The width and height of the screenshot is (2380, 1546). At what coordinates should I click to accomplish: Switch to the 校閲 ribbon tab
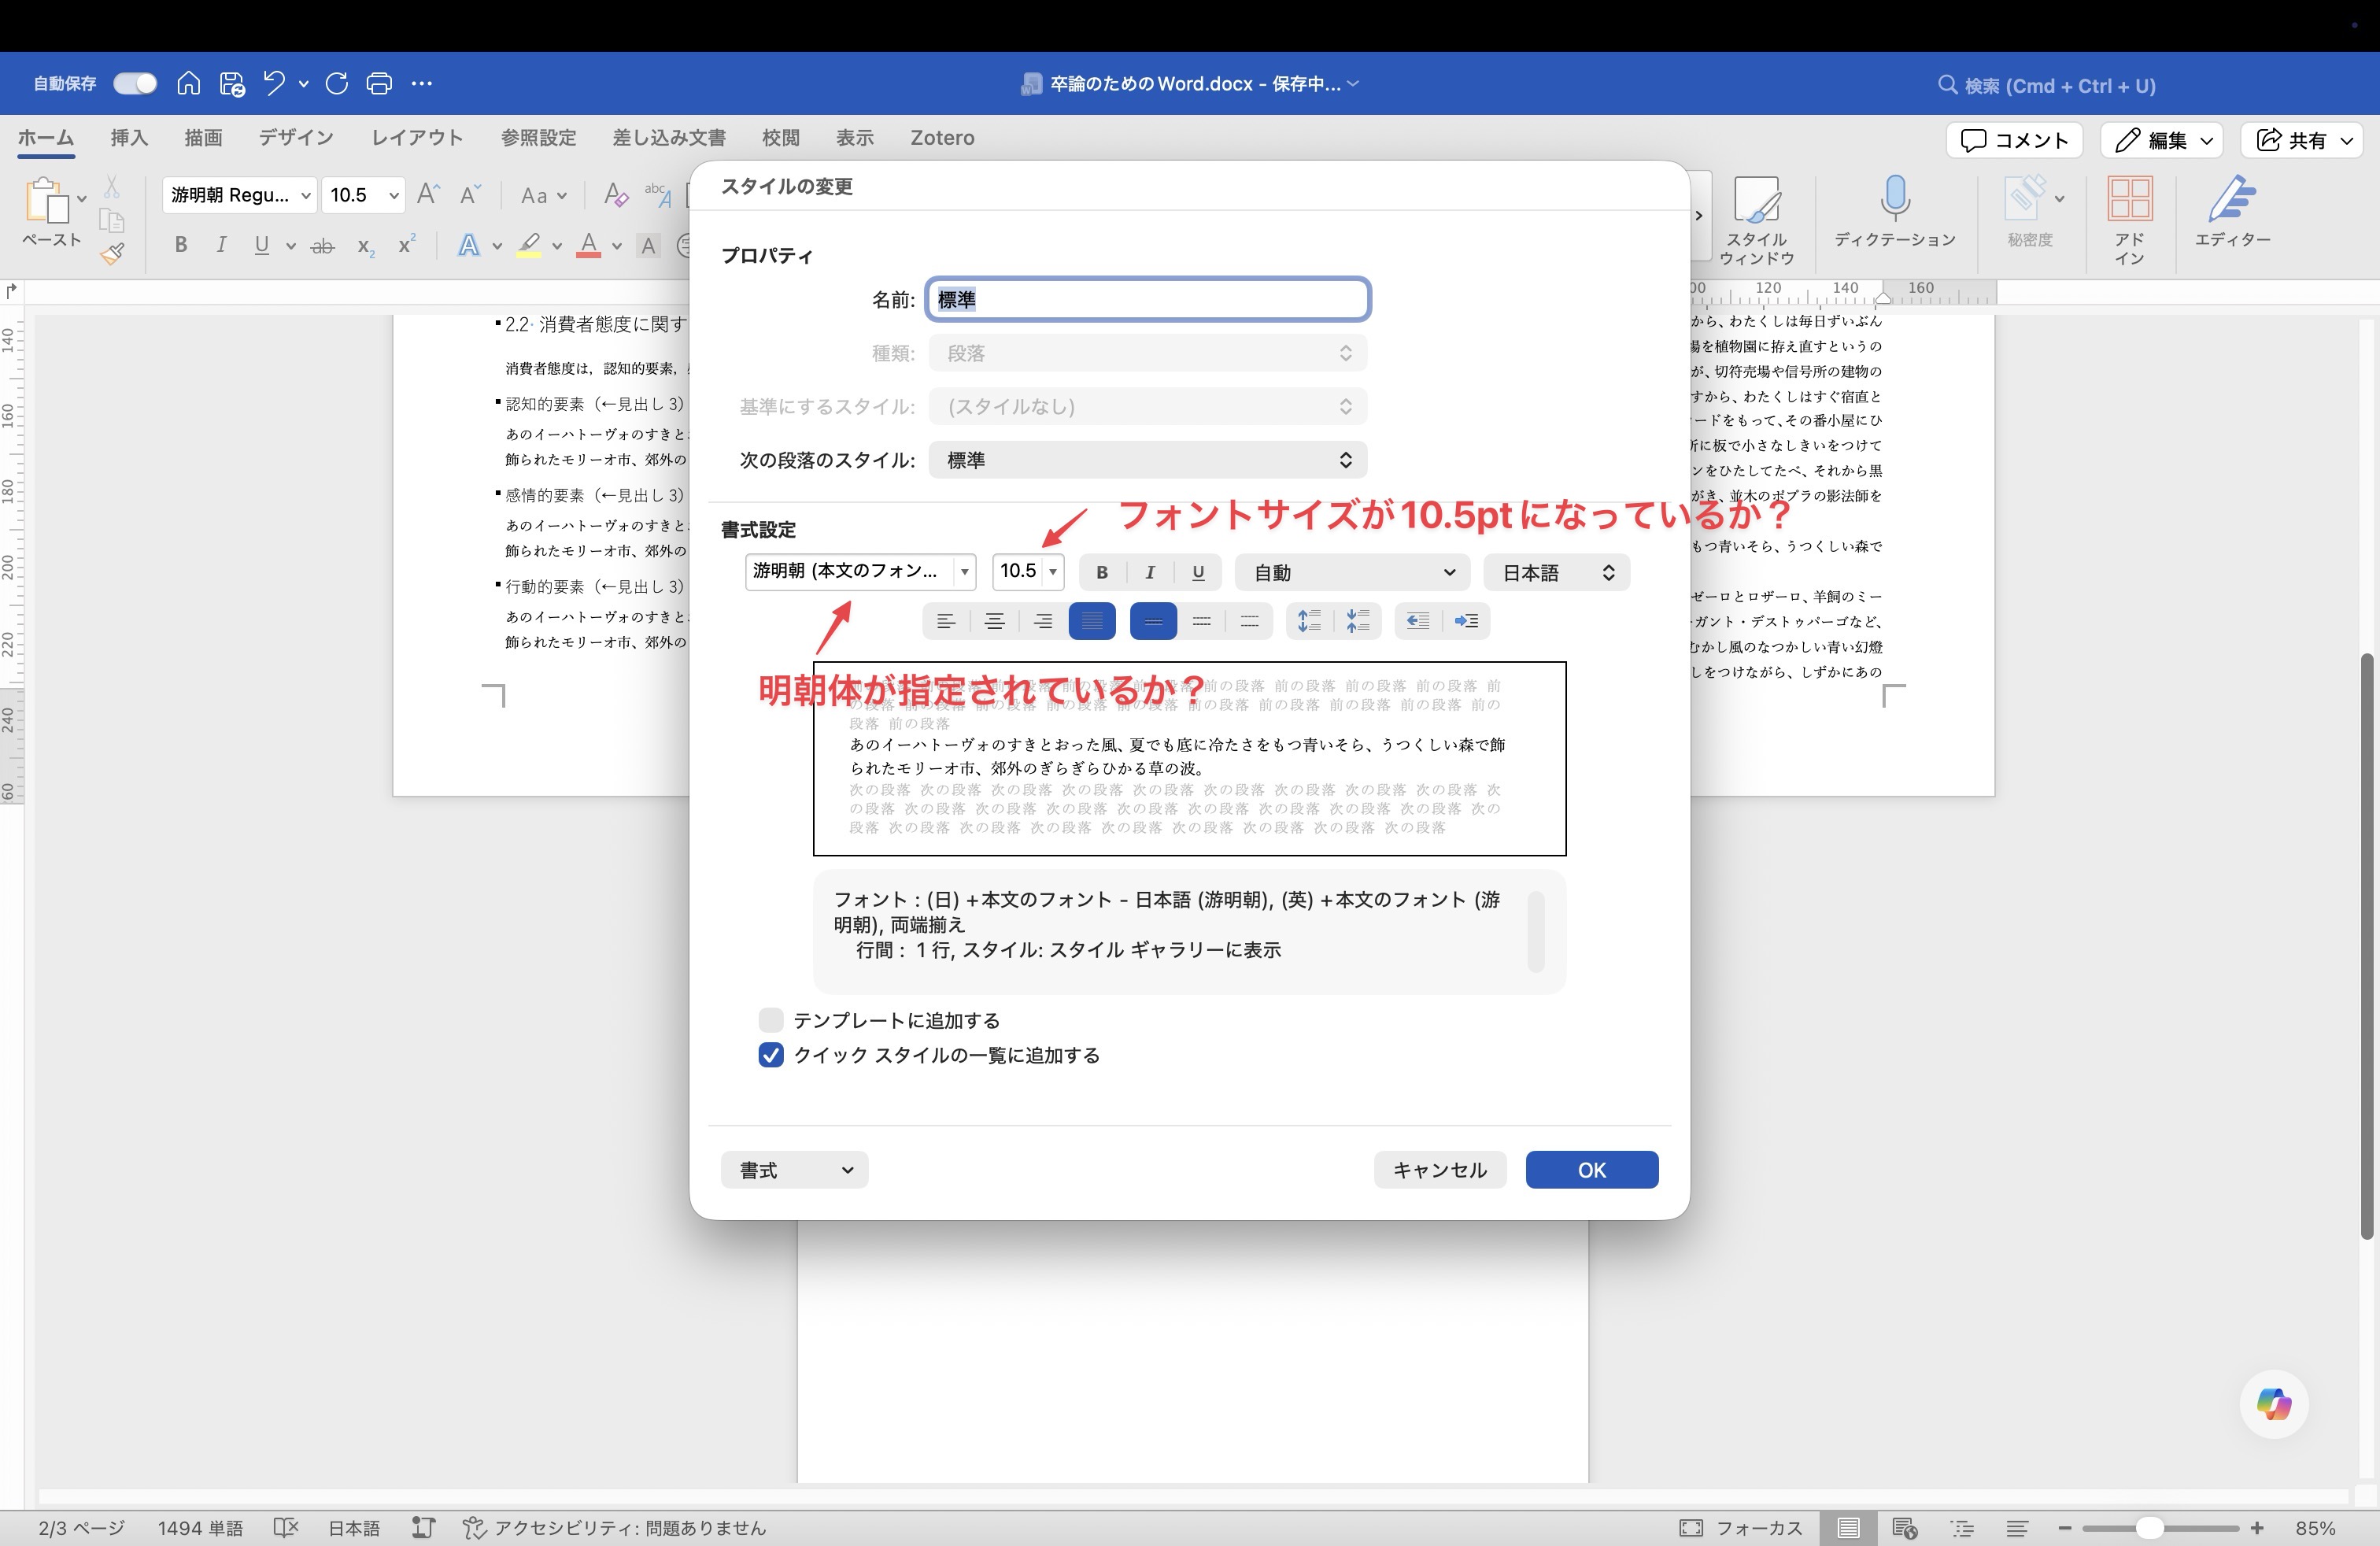tap(781, 138)
